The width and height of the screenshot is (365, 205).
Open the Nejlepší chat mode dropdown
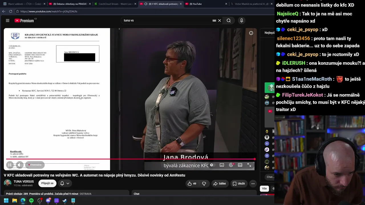[269, 33]
